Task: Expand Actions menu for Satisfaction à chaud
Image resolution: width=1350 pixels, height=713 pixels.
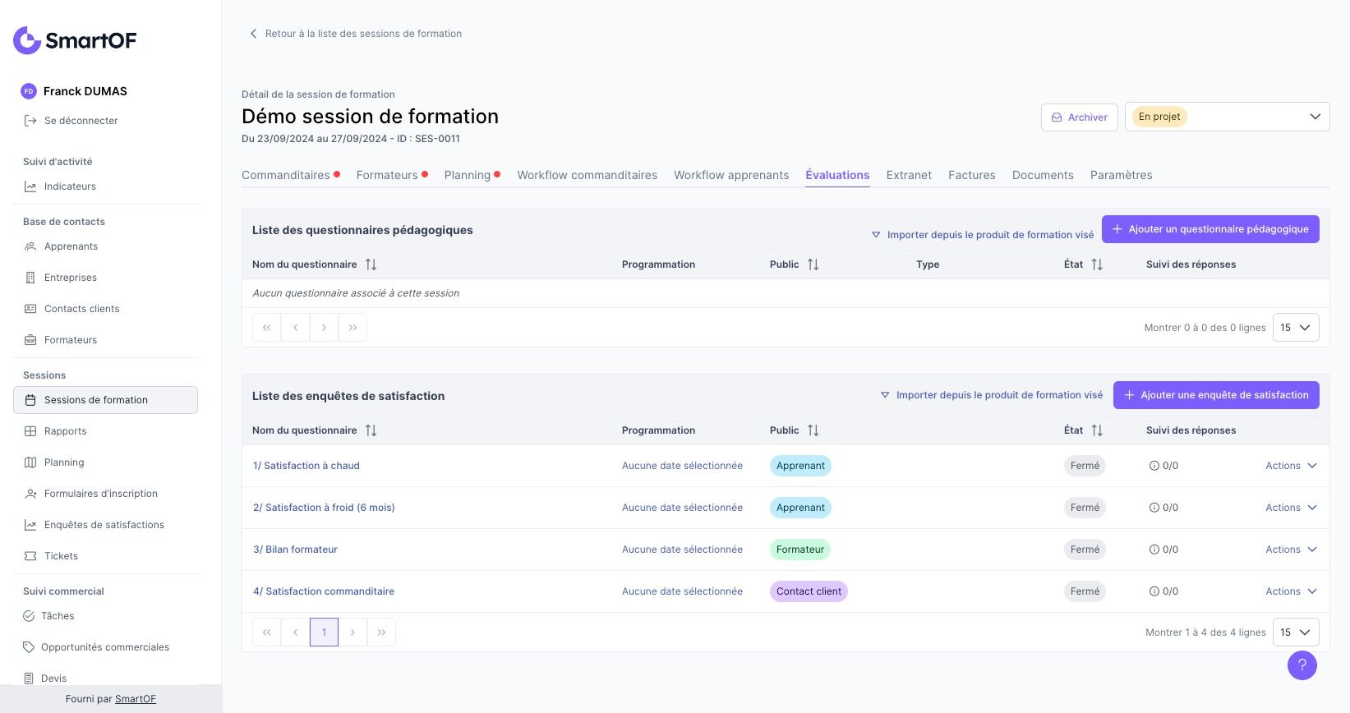Action: point(1291,466)
